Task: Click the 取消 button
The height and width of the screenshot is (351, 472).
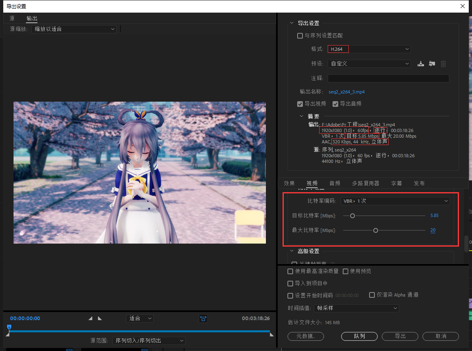Action: pyautogui.click(x=441, y=336)
